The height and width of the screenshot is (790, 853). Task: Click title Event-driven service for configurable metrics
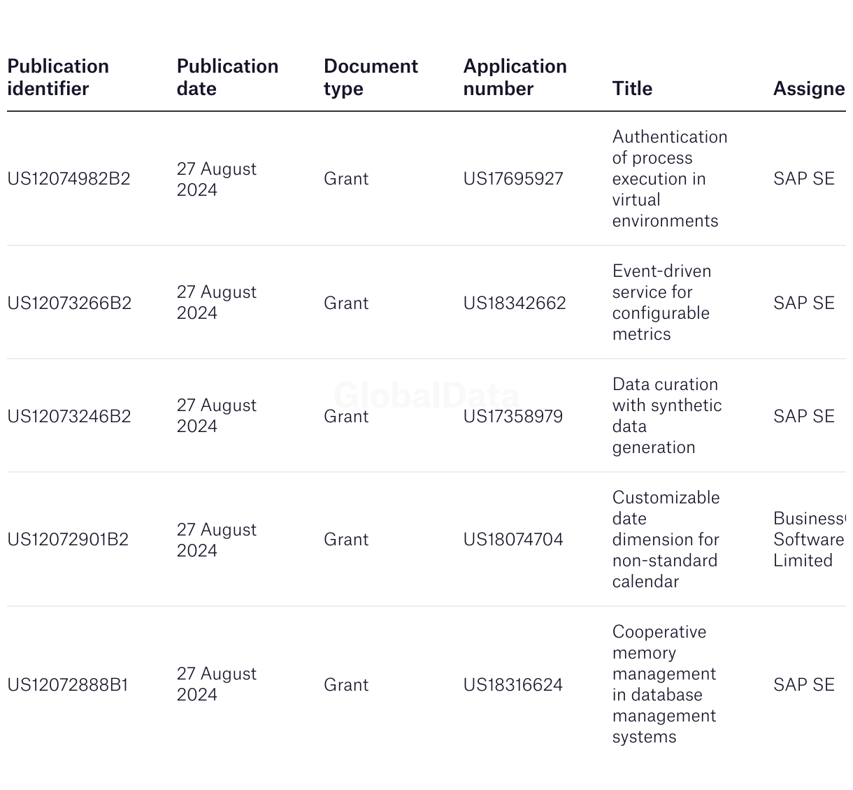661,302
